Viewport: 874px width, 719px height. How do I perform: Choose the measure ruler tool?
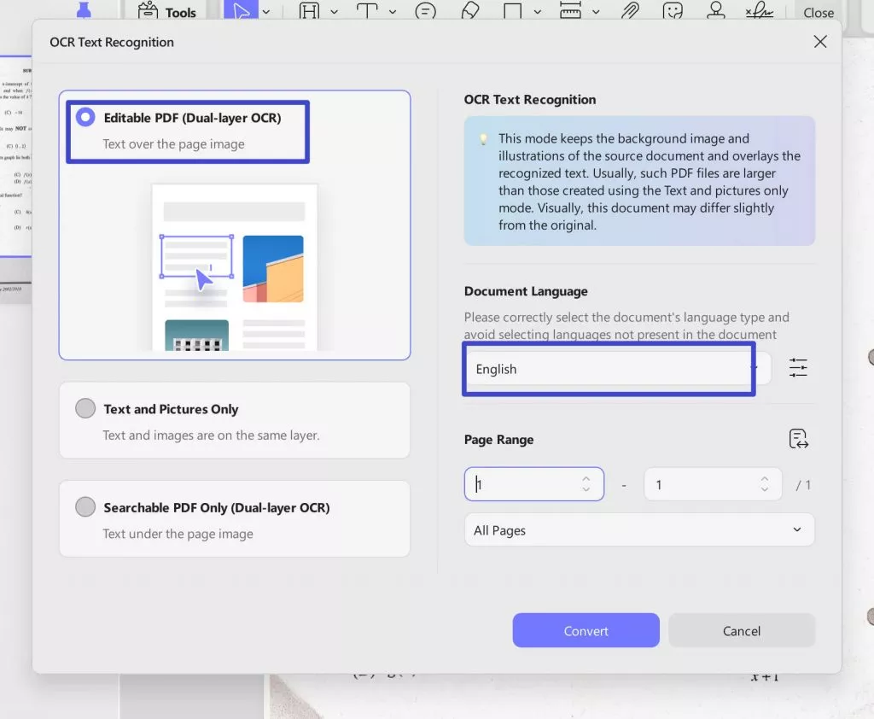point(570,11)
